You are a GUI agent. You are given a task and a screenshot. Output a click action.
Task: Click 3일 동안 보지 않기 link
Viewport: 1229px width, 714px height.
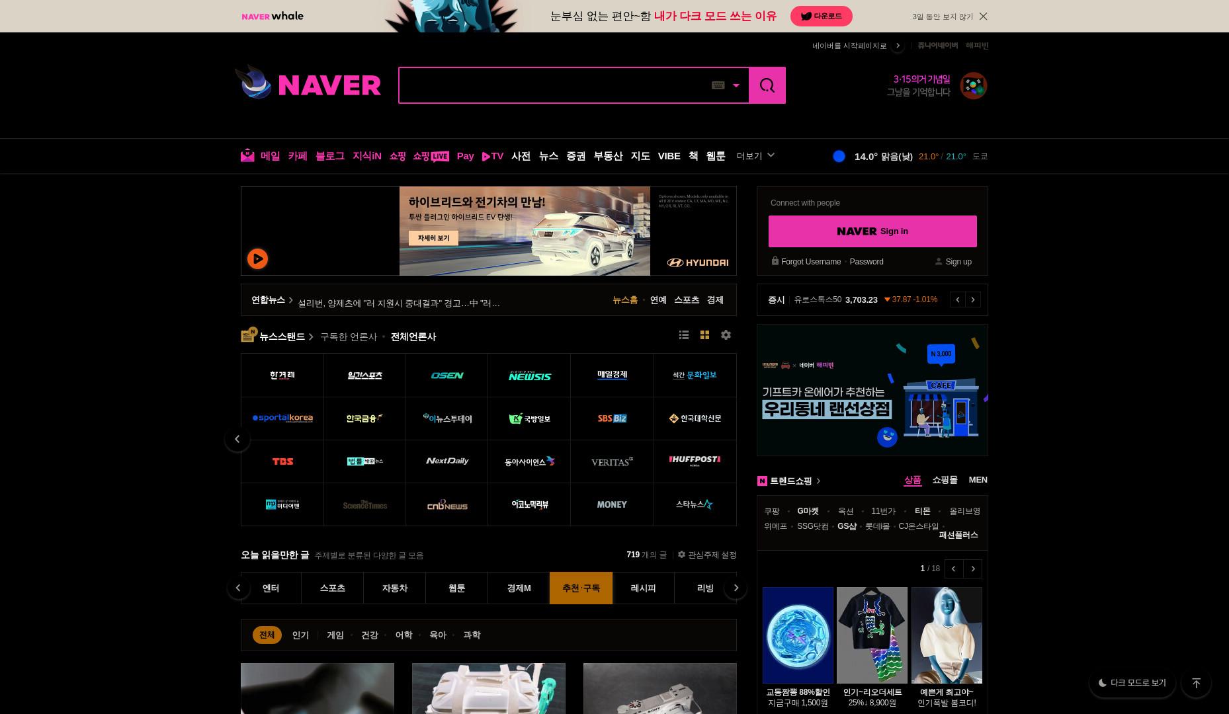click(943, 17)
